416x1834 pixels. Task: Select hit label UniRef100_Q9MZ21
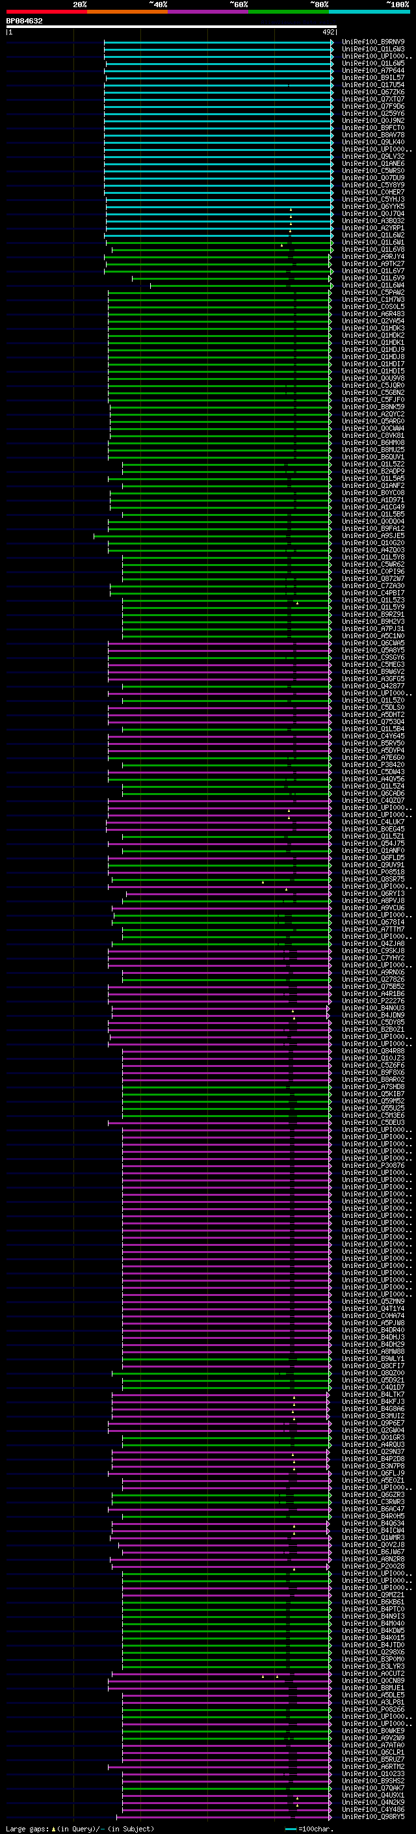(x=373, y=1594)
